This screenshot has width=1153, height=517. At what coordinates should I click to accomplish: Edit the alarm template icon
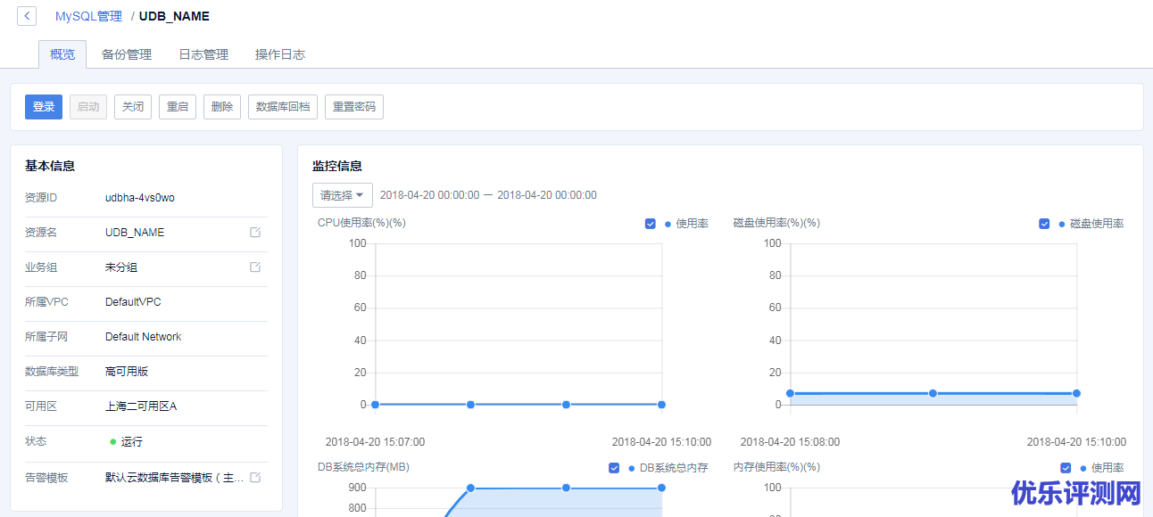coord(255,478)
